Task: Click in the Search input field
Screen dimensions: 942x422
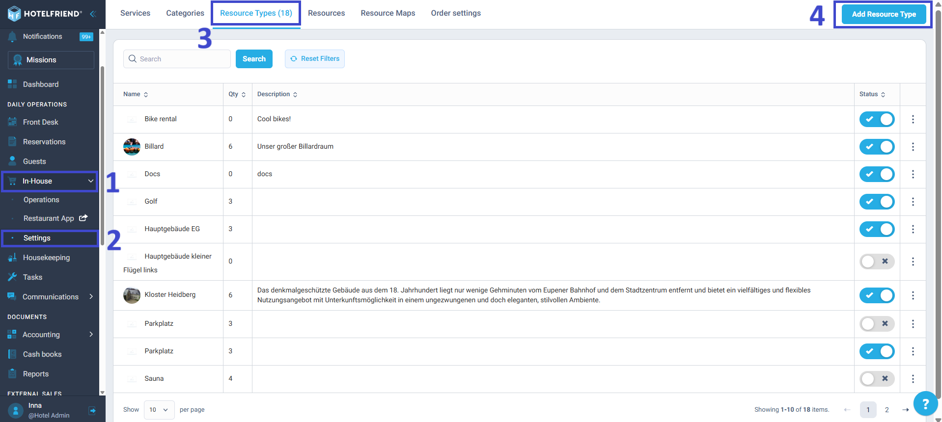Action: point(177,59)
